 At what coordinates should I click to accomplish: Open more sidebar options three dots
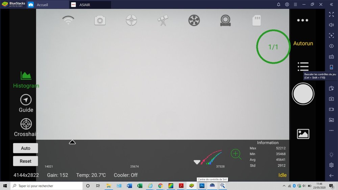click(x=331, y=130)
